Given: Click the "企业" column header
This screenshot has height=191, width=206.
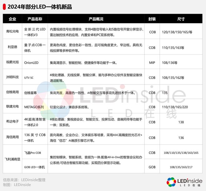Looking at the screenshot, I should [12, 19].
